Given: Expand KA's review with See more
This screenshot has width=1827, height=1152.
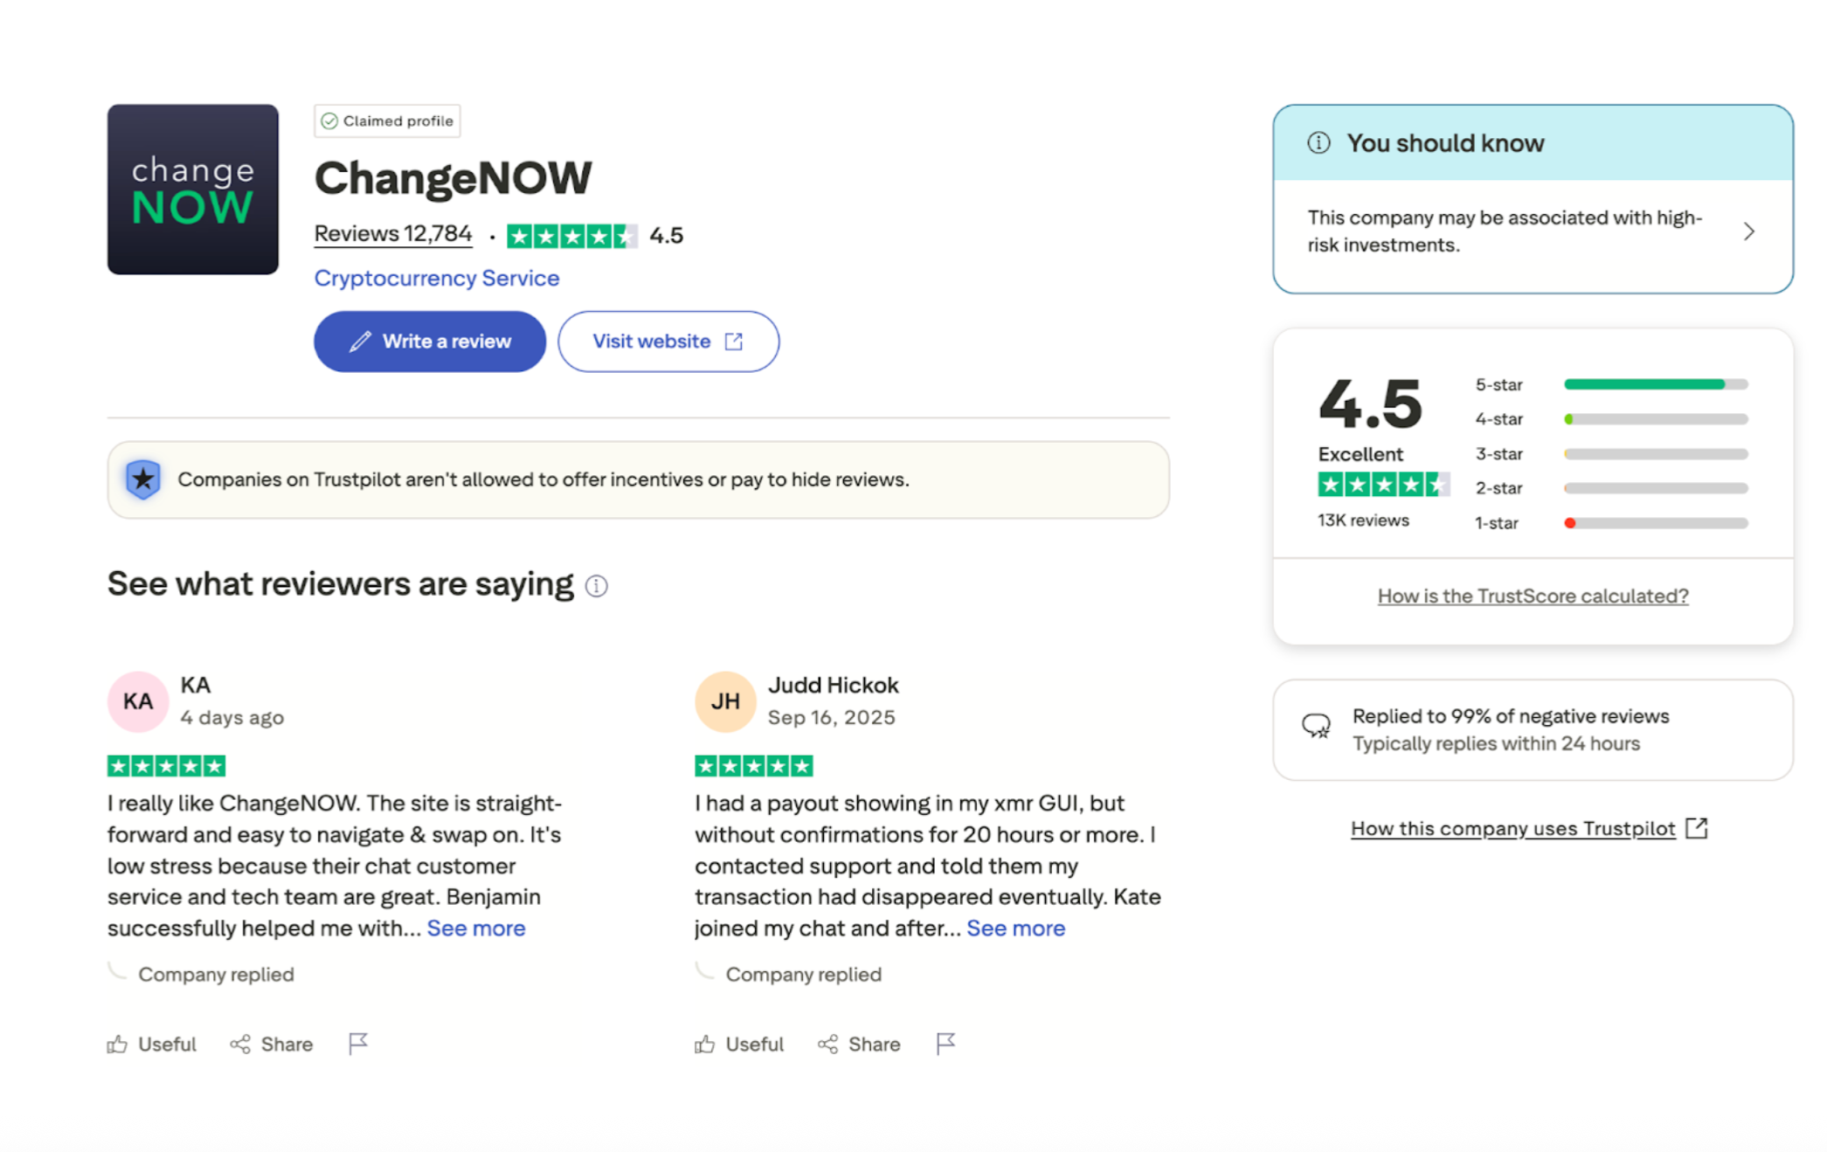Looking at the screenshot, I should [476, 928].
